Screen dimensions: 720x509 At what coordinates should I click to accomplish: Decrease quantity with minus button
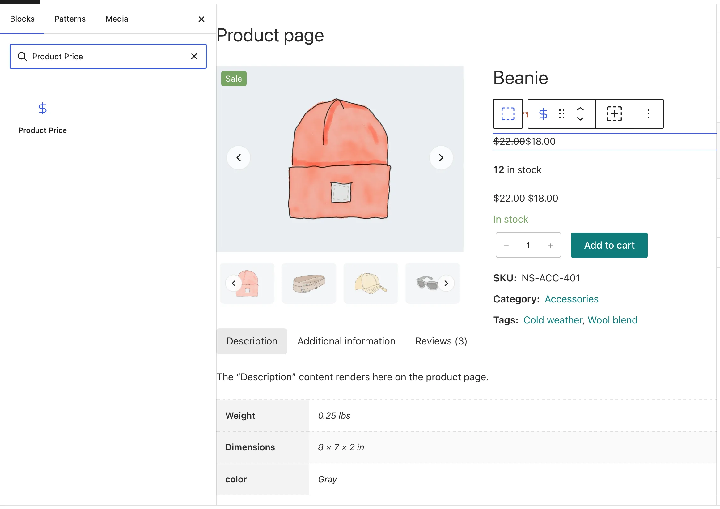pos(506,246)
